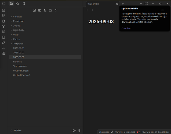Click the 0 characters status item

[x=129, y=132]
